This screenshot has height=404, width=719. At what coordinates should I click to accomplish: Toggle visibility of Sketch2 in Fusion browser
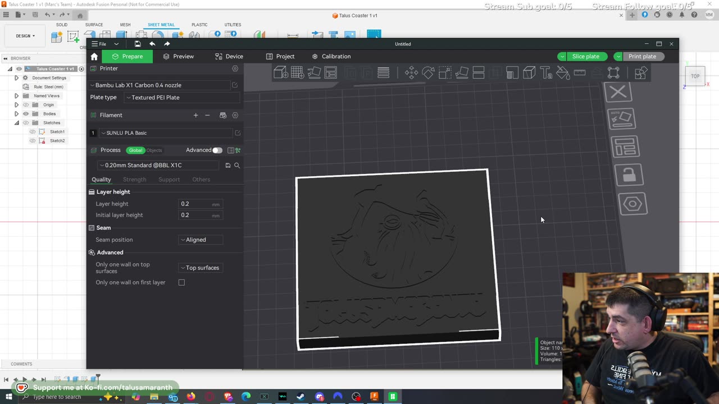tap(33, 141)
